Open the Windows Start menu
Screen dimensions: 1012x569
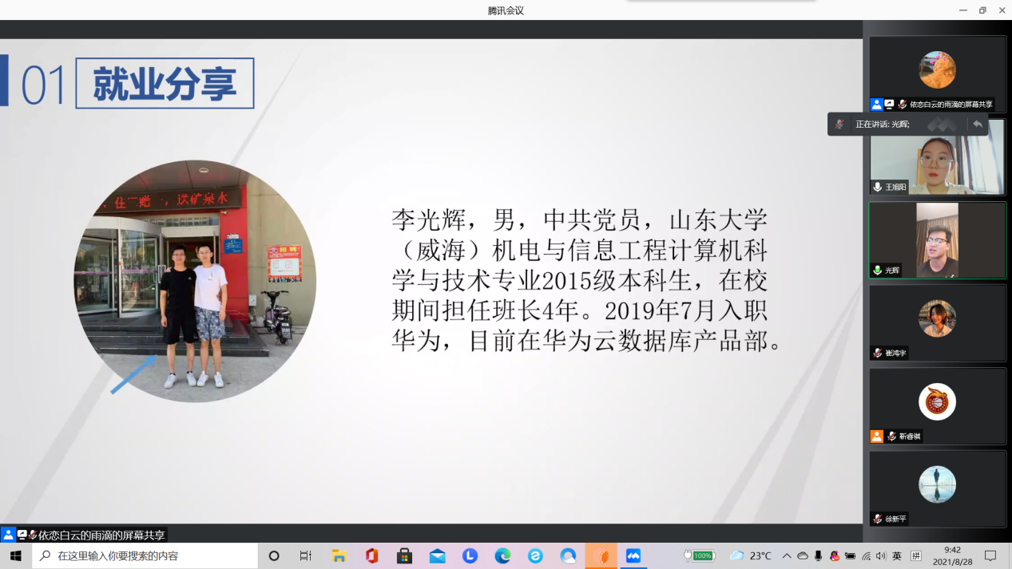tap(15, 556)
